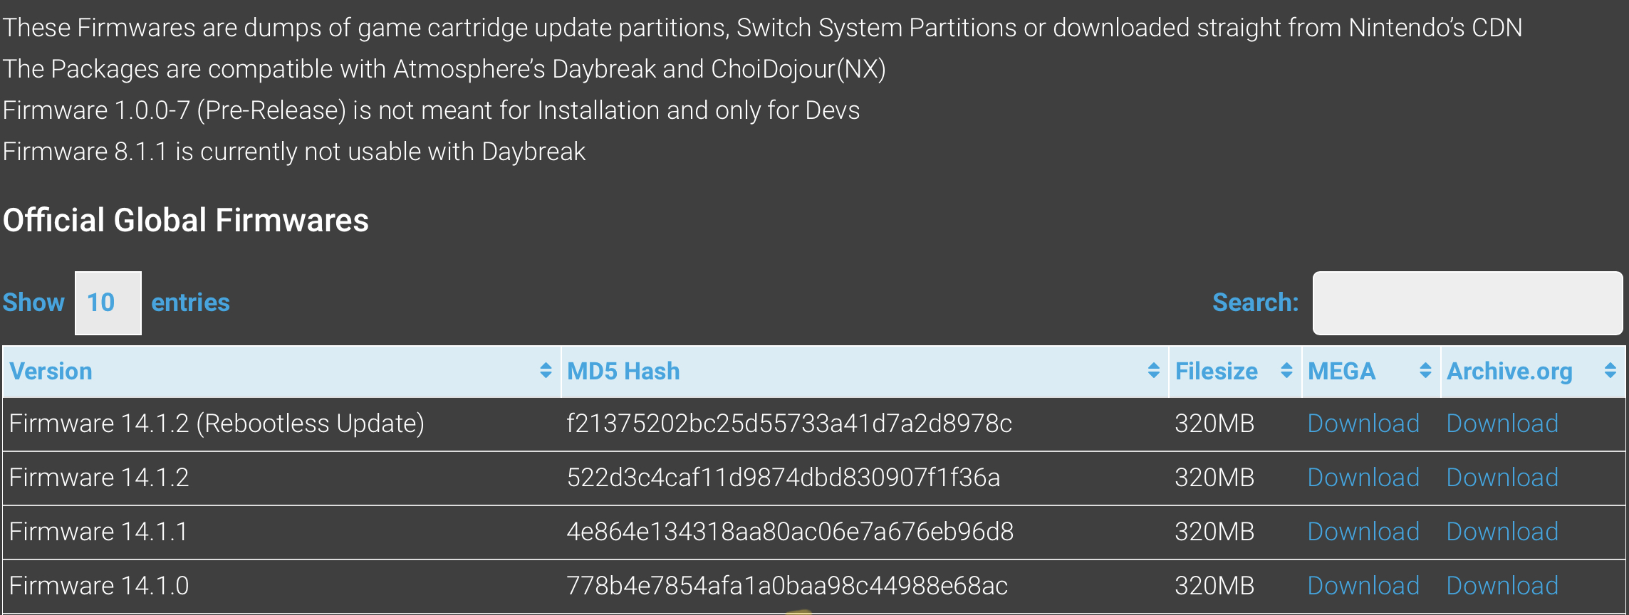Download Firmware 14.1.2 Rebootless from Archive.org

tap(1502, 424)
